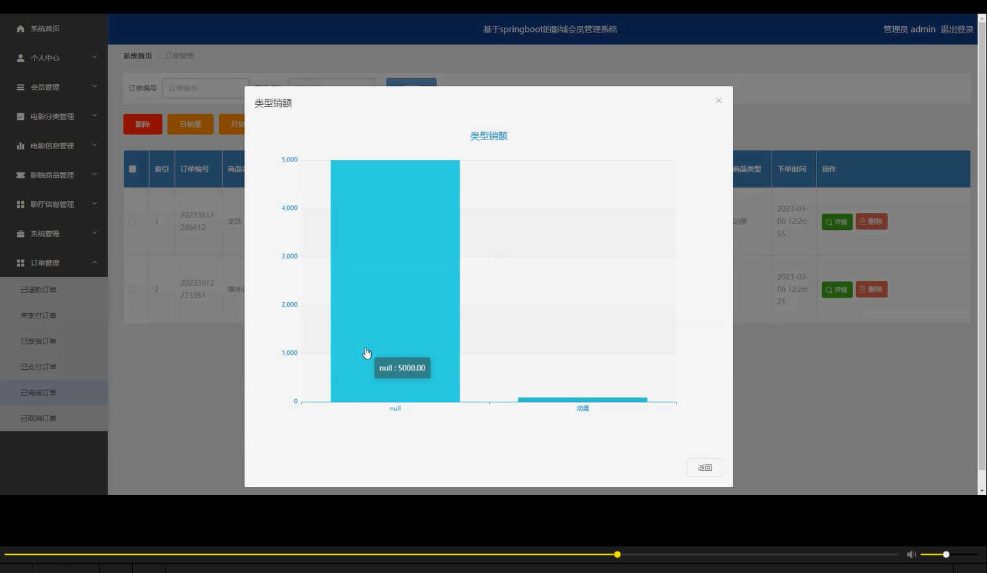Click 删除 button for the 2023-03-06 12:26:55 order
The height and width of the screenshot is (573, 987).
click(871, 221)
